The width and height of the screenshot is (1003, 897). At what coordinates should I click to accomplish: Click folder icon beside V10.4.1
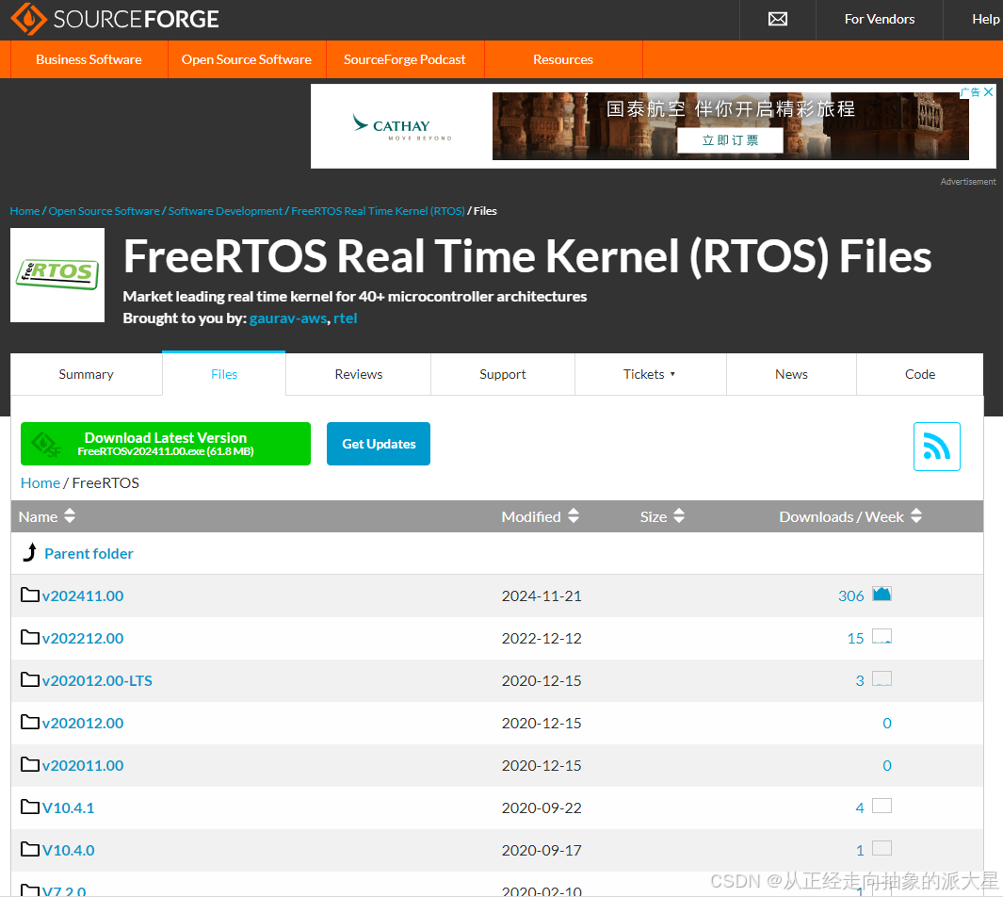[30, 807]
